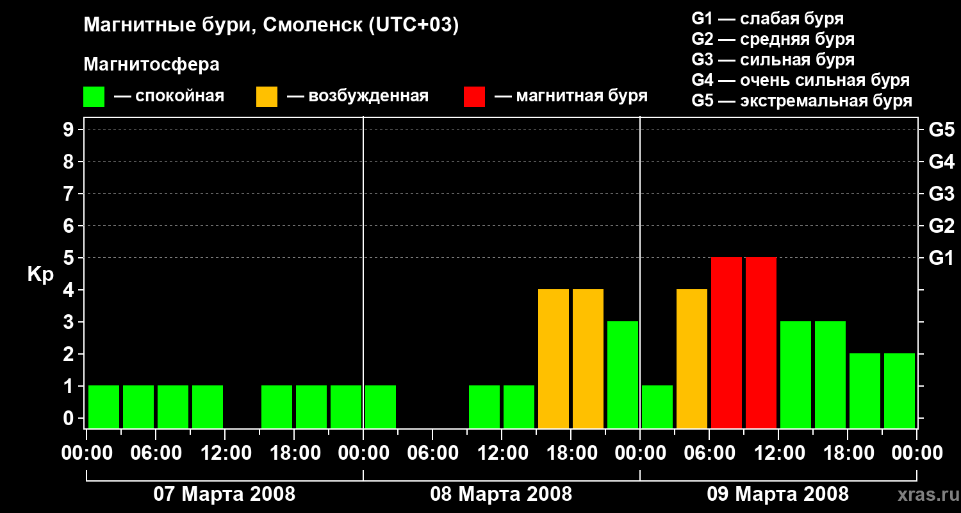This screenshot has width=961, height=513.
Task: Click the orange bar on 09 Марта
Action: click(692, 358)
